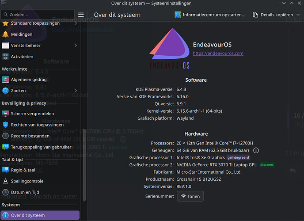Click the Rechten van toepassingen shield icon
304x221 pixels.
[x=5, y=125]
